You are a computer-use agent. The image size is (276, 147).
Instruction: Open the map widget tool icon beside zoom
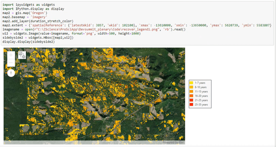22,55
